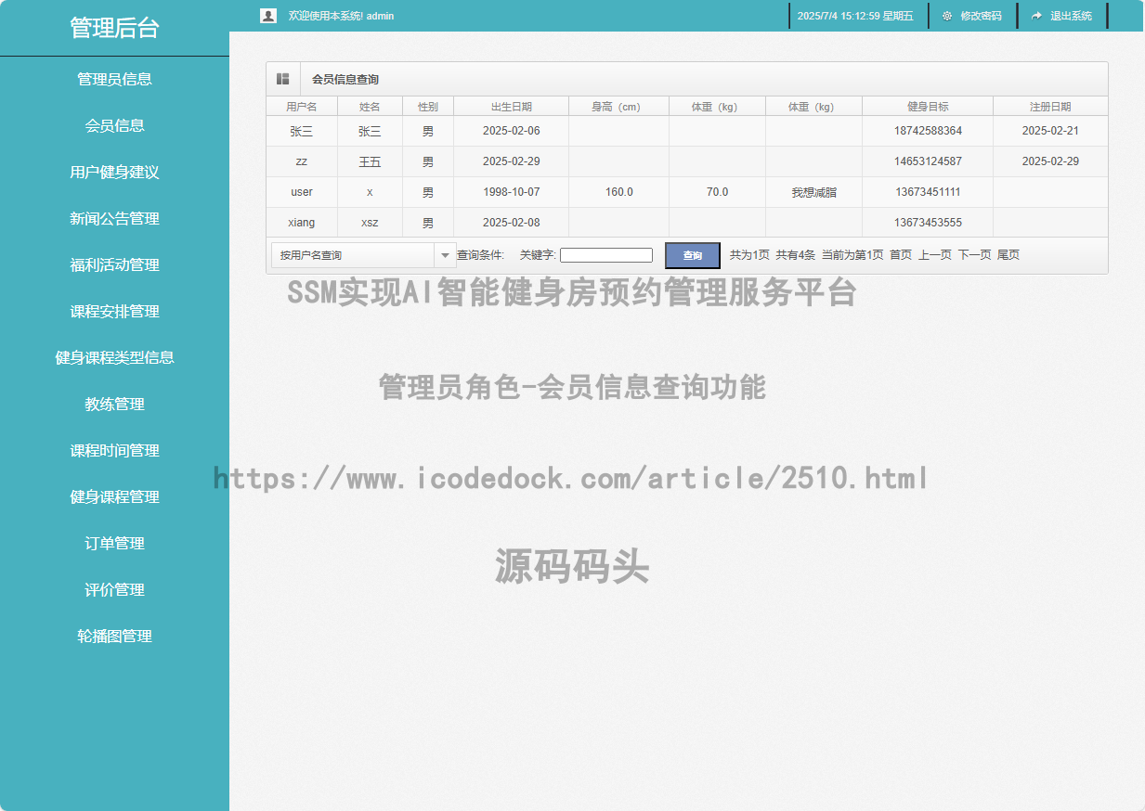Select 福利活动管理 in sidebar
Screen dimensions: 1145x811
point(114,264)
